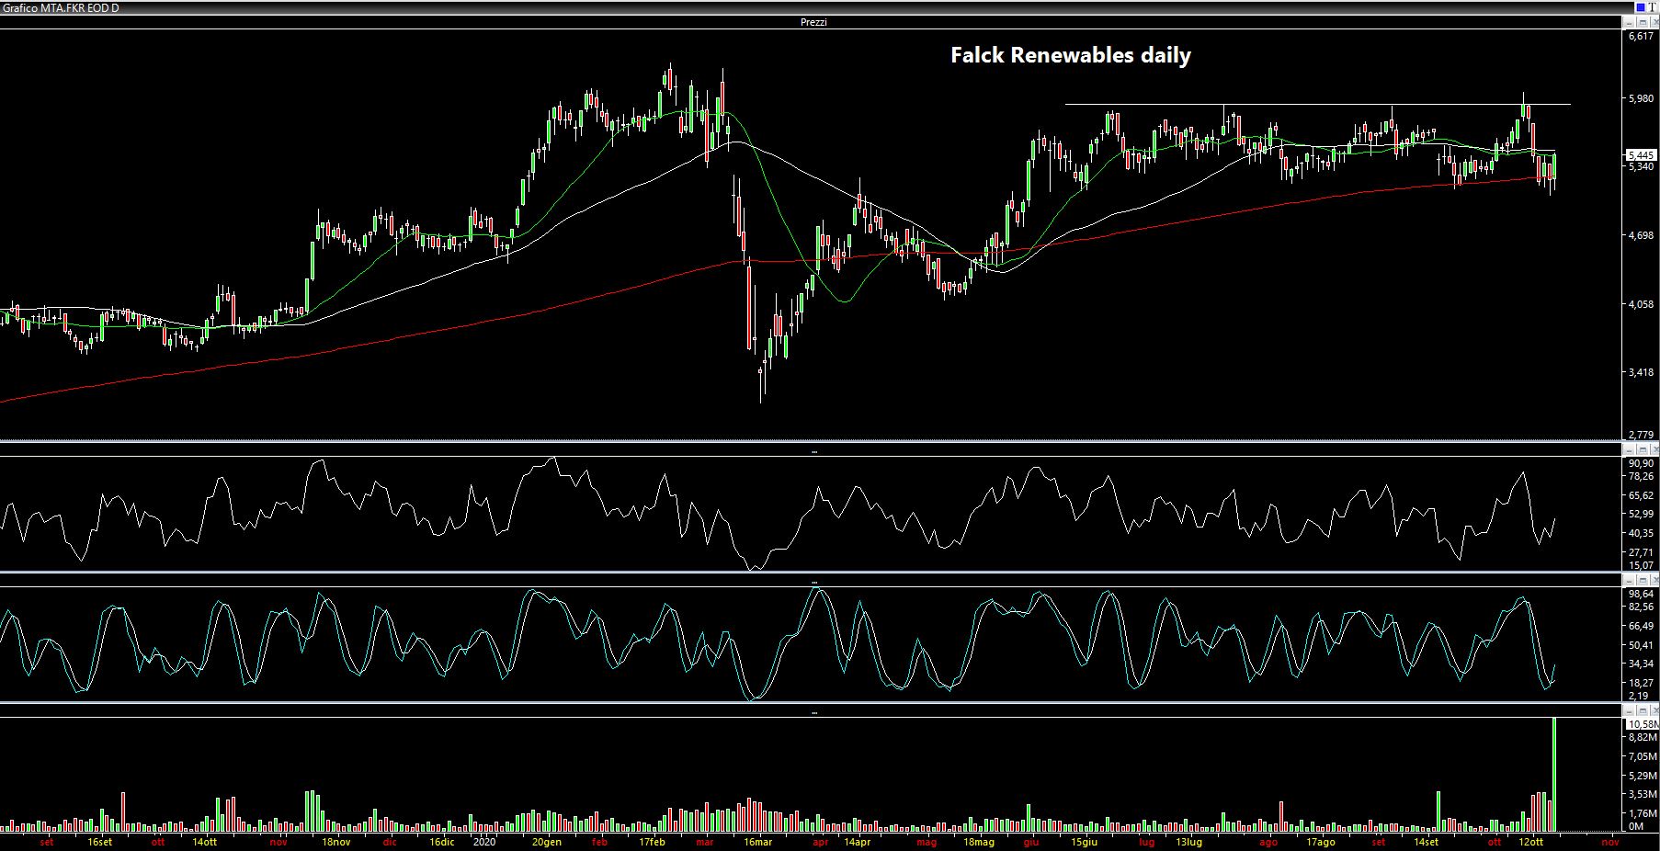Click the Prezzi panel header label

[x=813, y=22]
